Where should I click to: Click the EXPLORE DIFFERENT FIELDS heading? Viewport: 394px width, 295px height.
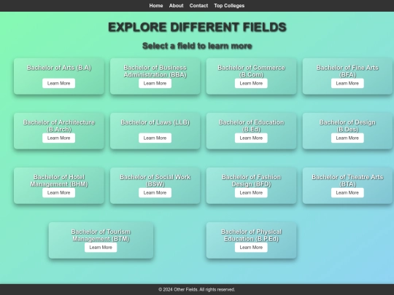(197, 27)
